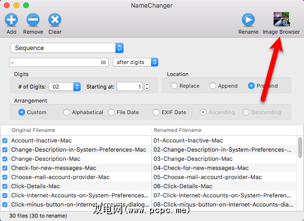The image size is (304, 221).
Task: Click the Starting at stepper arrows
Action: [147, 87]
